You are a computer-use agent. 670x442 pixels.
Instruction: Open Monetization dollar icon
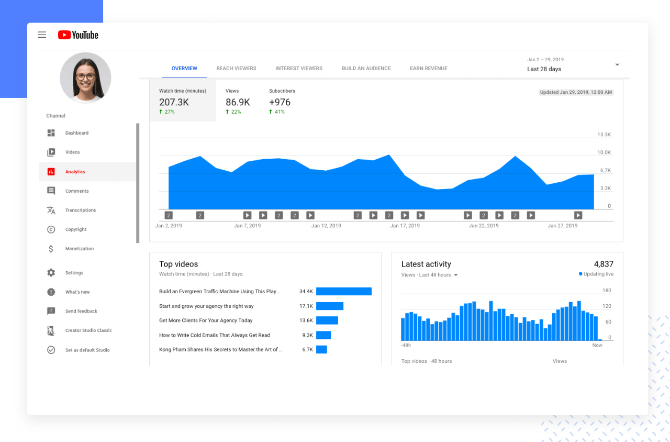pos(51,249)
